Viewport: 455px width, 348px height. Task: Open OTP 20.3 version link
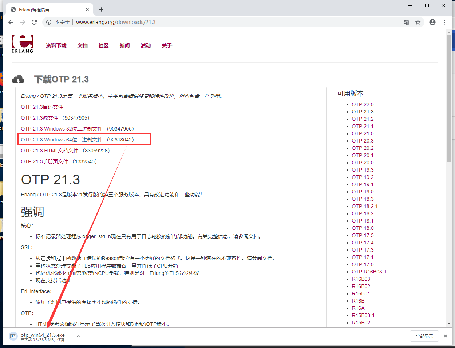[363, 141]
